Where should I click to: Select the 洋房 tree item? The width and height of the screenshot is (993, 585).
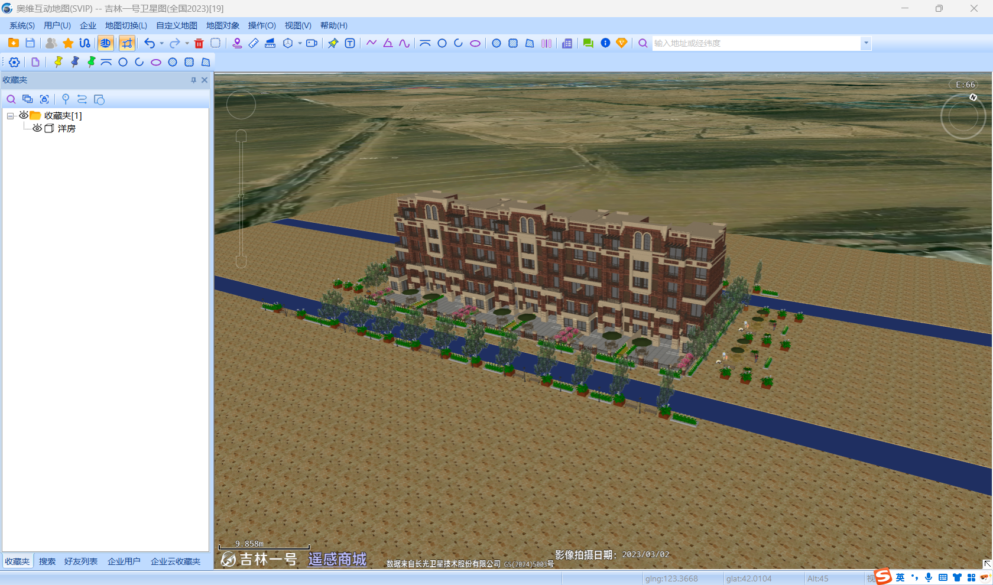67,128
